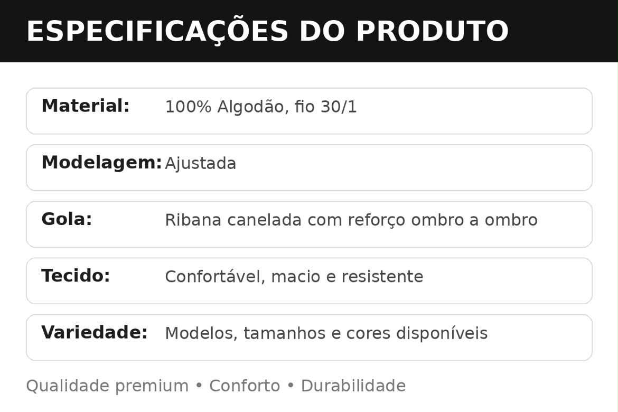Select the Gola label
The width and height of the screenshot is (618, 412).
67,219
